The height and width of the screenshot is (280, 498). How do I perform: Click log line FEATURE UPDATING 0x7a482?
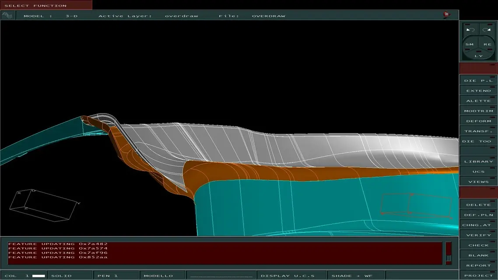58,244
